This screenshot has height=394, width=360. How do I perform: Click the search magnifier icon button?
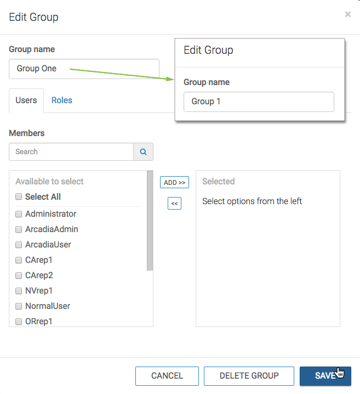pos(143,152)
